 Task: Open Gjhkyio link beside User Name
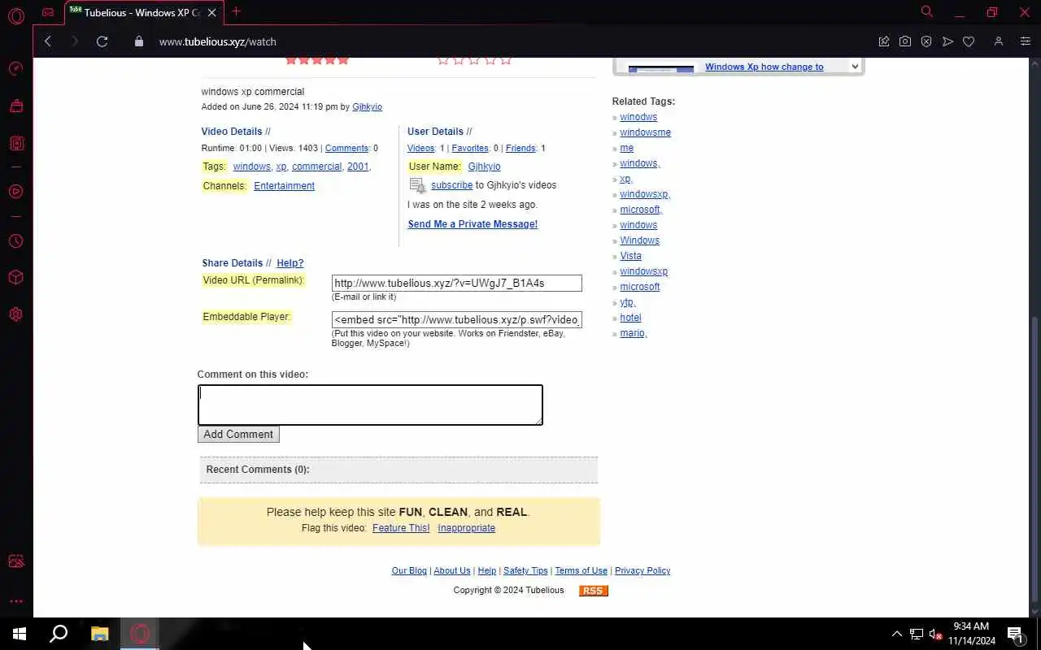[x=485, y=167]
